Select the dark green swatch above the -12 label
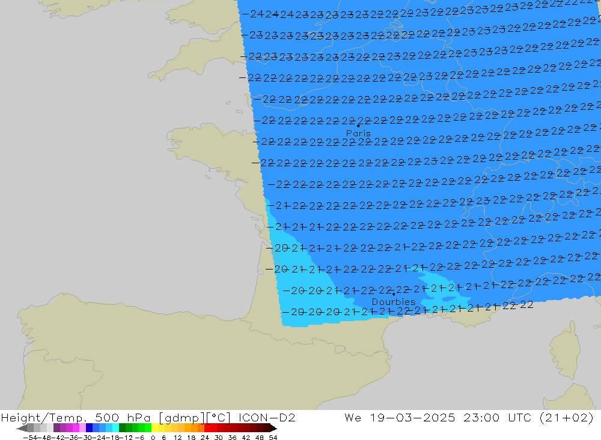 pyautogui.click(x=122, y=428)
